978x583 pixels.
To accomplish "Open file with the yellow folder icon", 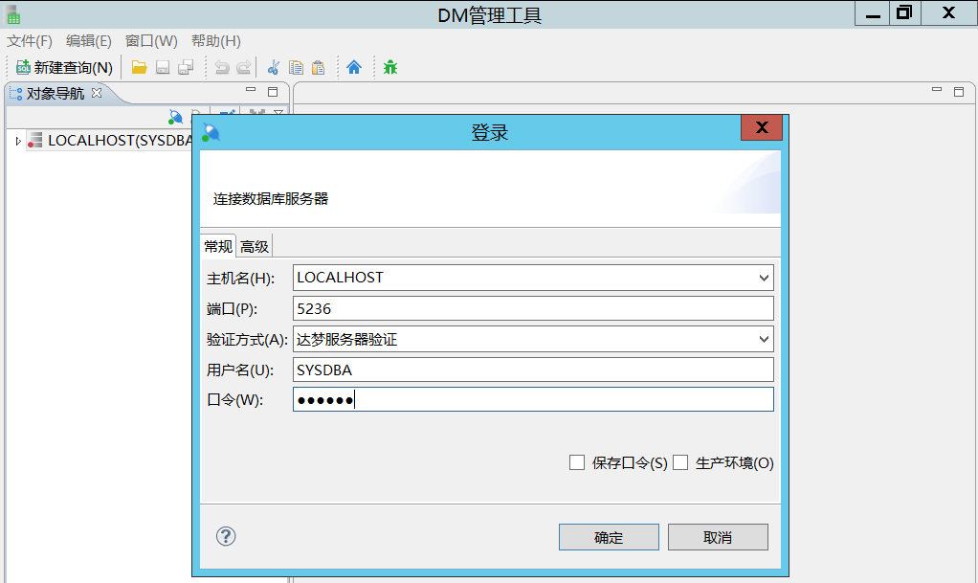I will 139,67.
